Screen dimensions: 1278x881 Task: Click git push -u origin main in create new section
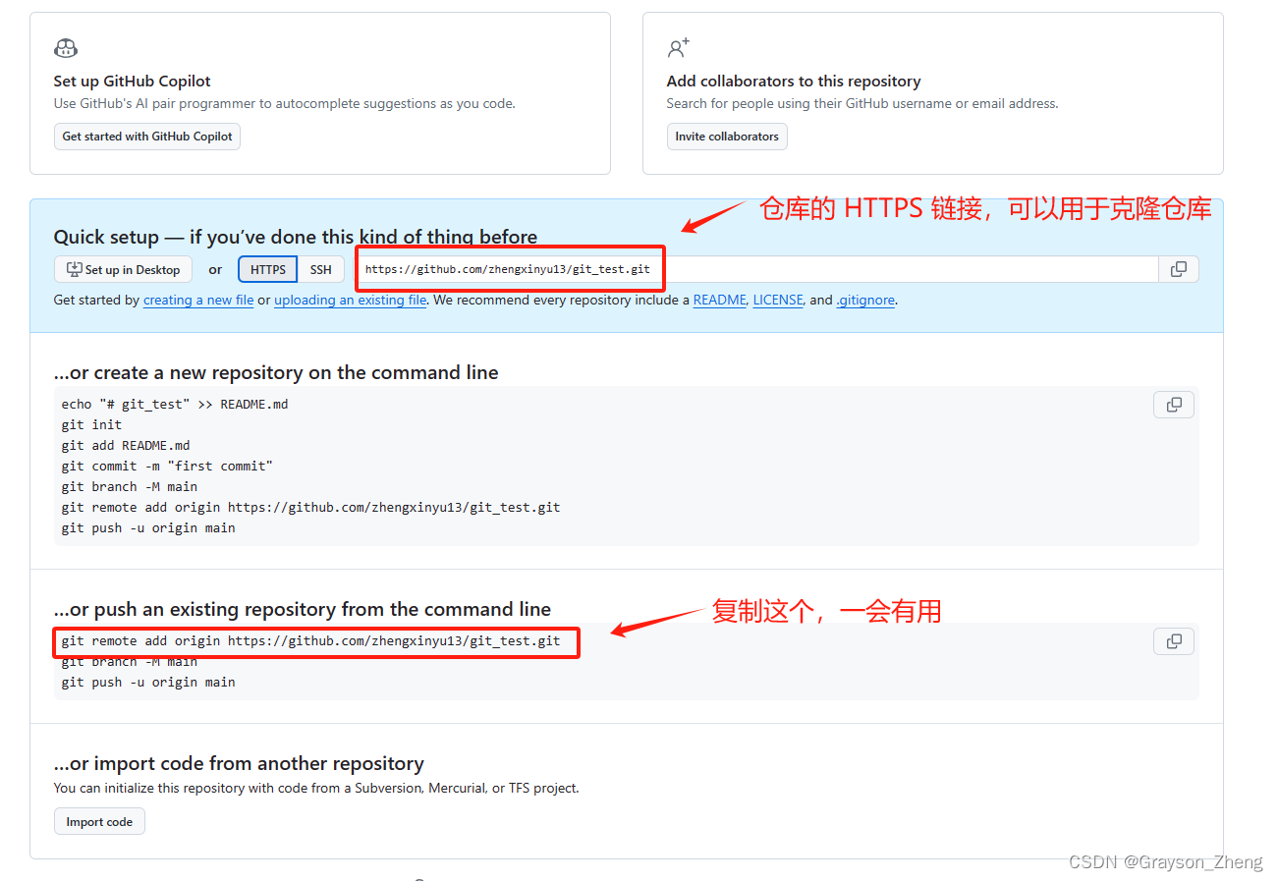[148, 527]
